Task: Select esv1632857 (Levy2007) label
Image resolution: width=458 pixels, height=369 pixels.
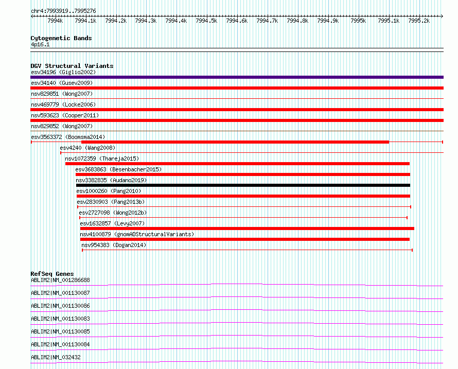Action: [x=112, y=223]
